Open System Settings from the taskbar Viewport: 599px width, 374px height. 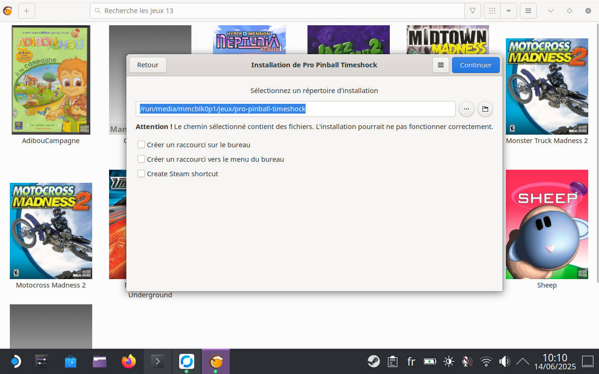point(42,361)
